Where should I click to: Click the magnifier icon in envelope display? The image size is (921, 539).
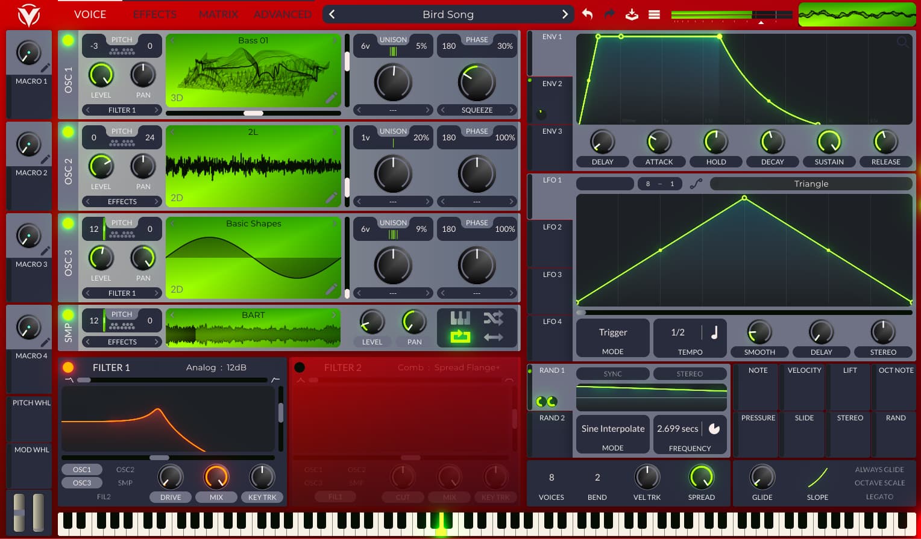coord(902,42)
